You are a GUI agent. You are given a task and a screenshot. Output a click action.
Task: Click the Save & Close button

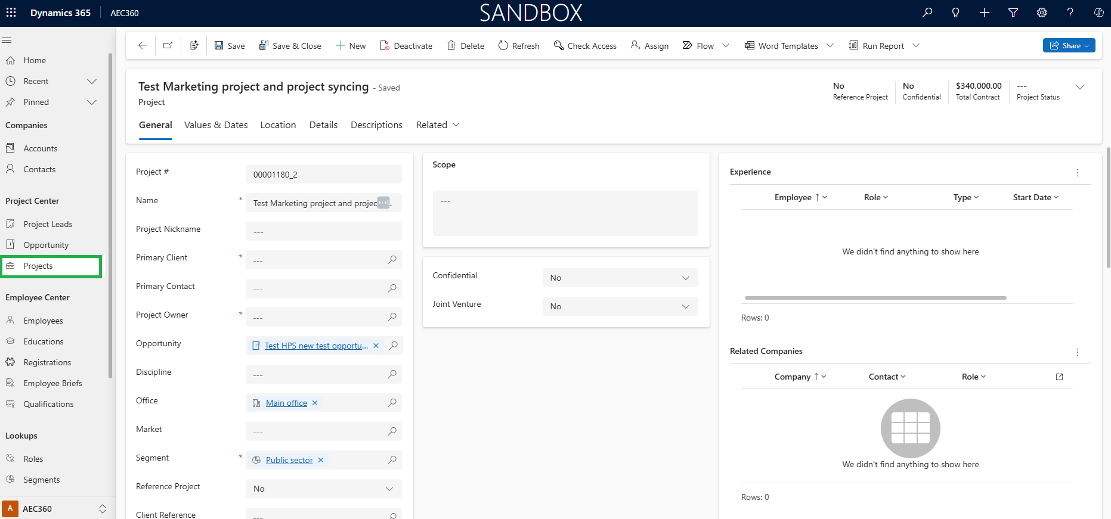[x=290, y=46]
